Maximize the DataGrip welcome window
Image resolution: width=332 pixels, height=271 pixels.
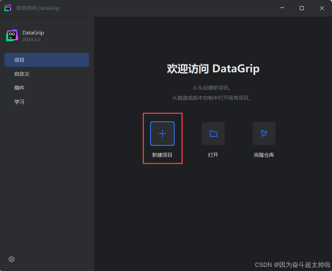302,8
